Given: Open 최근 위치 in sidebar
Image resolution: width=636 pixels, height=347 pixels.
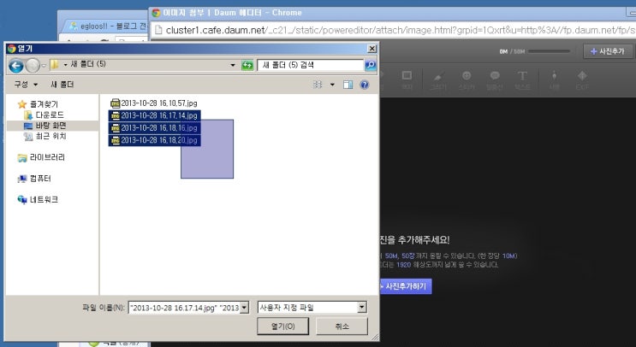Looking at the screenshot, I should (x=51, y=136).
